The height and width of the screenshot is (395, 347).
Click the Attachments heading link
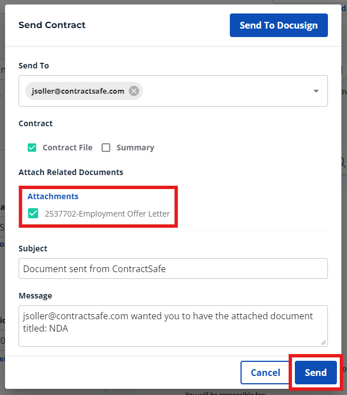[x=53, y=196]
